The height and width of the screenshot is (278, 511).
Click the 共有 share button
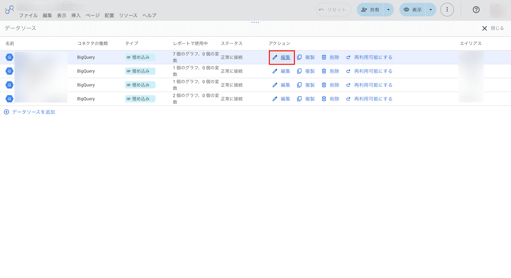pos(370,10)
